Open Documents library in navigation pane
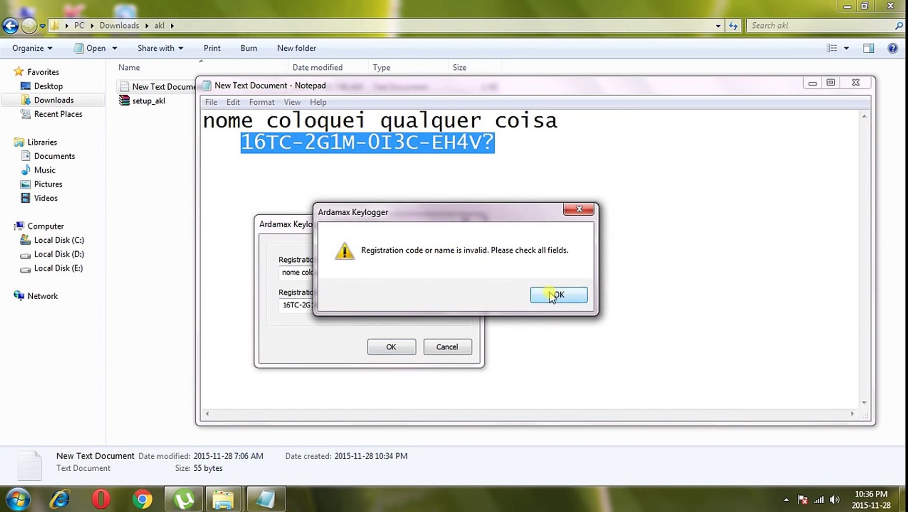The image size is (908, 512). tap(48, 156)
